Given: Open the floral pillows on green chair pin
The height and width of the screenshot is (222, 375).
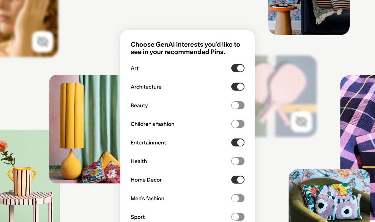Looking at the screenshot, I should tap(329, 195).
